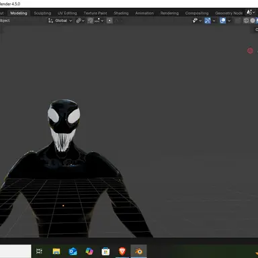This screenshot has width=258, height=258.
Task: Expand the transform pivot point dropdown
Action: pyautogui.click(x=80, y=21)
